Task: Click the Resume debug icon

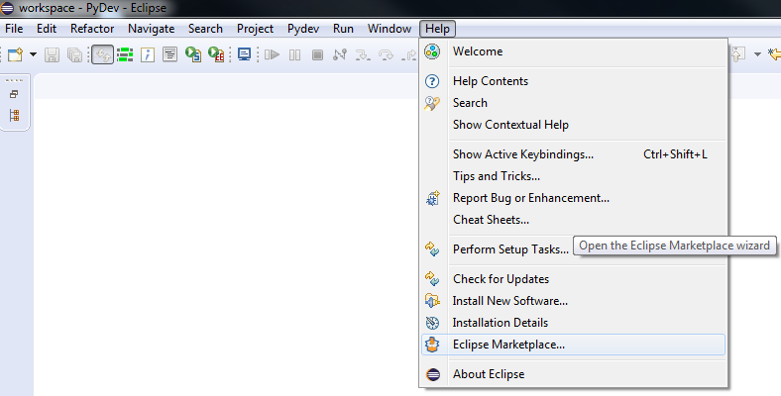Action: tap(272, 54)
